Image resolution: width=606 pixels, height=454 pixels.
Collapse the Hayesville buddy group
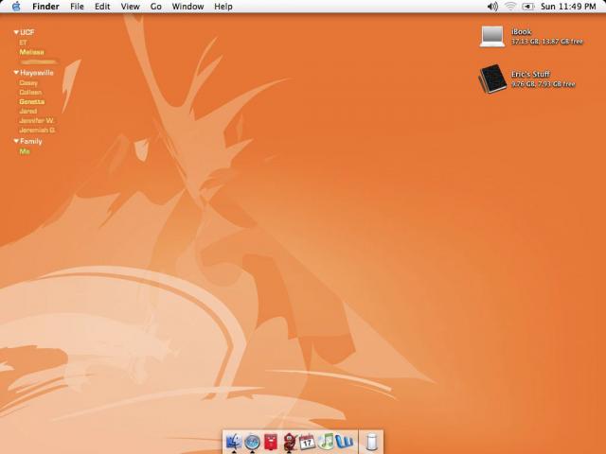click(x=16, y=73)
